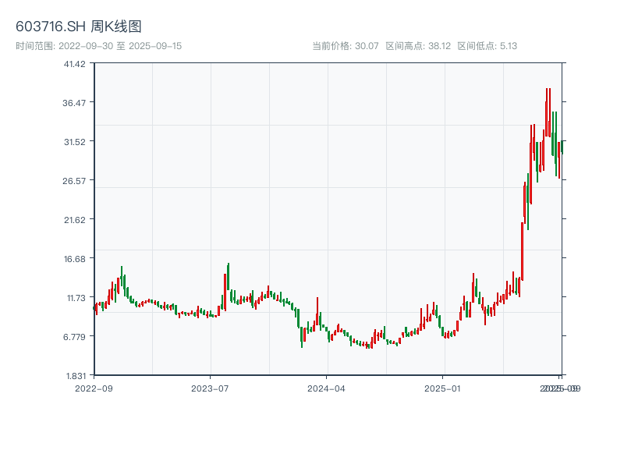Click the tallest red candlestick near 38.12 peak

[x=547, y=113]
